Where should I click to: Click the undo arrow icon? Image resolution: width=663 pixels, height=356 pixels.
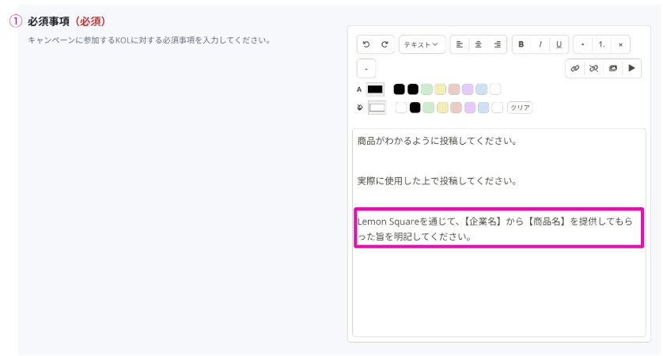[366, 44]
